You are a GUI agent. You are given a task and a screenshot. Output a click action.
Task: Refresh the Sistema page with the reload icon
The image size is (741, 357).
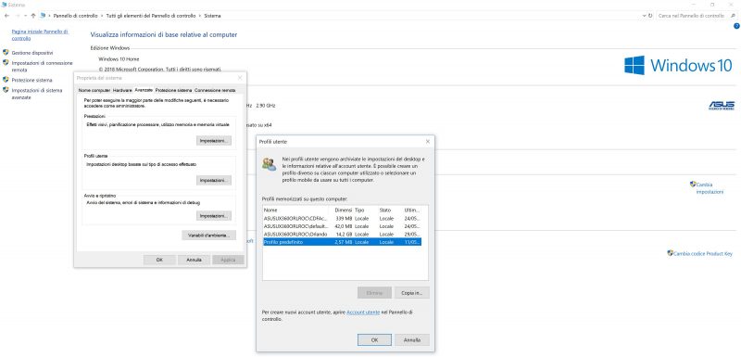[x=651, y=16]
